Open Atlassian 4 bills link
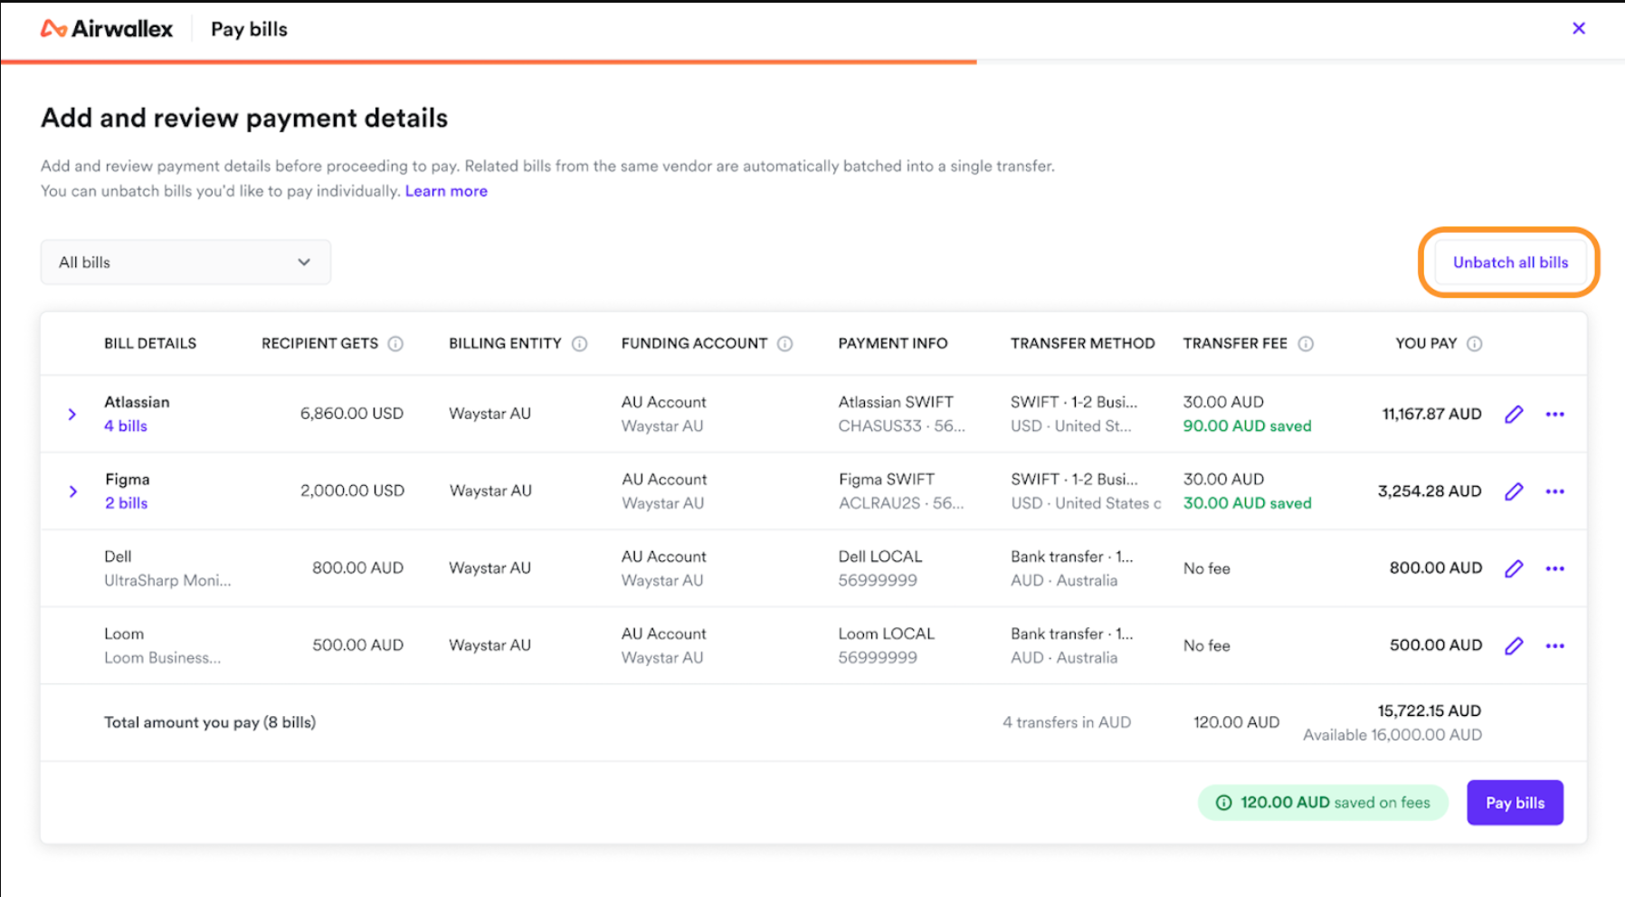This screenshot has width=1625, height=897. click(126, 426)
